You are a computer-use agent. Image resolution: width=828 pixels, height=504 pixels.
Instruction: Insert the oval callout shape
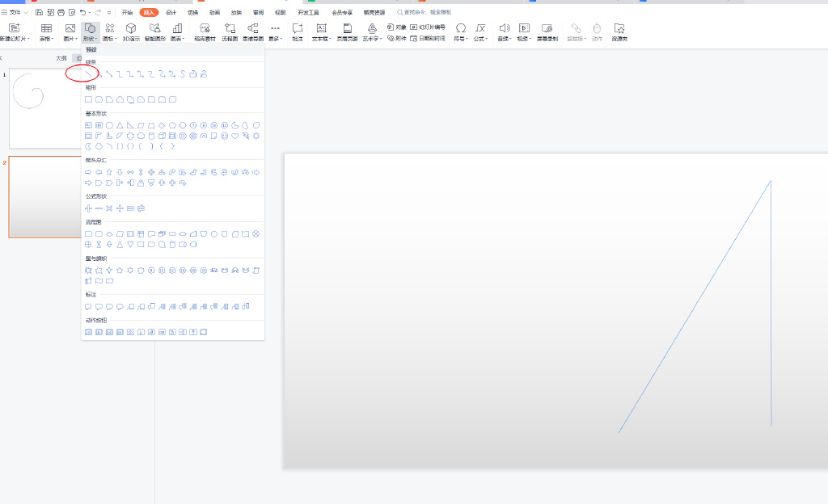109,306
